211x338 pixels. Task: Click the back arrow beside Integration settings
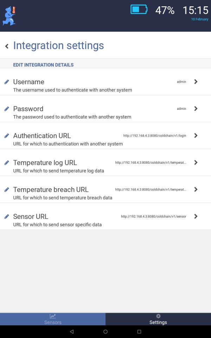[x=7, y=46]
